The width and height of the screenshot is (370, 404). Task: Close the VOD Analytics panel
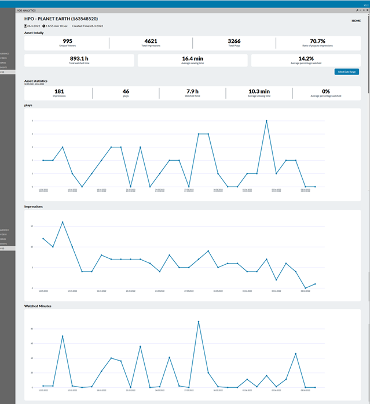point(367,11)
